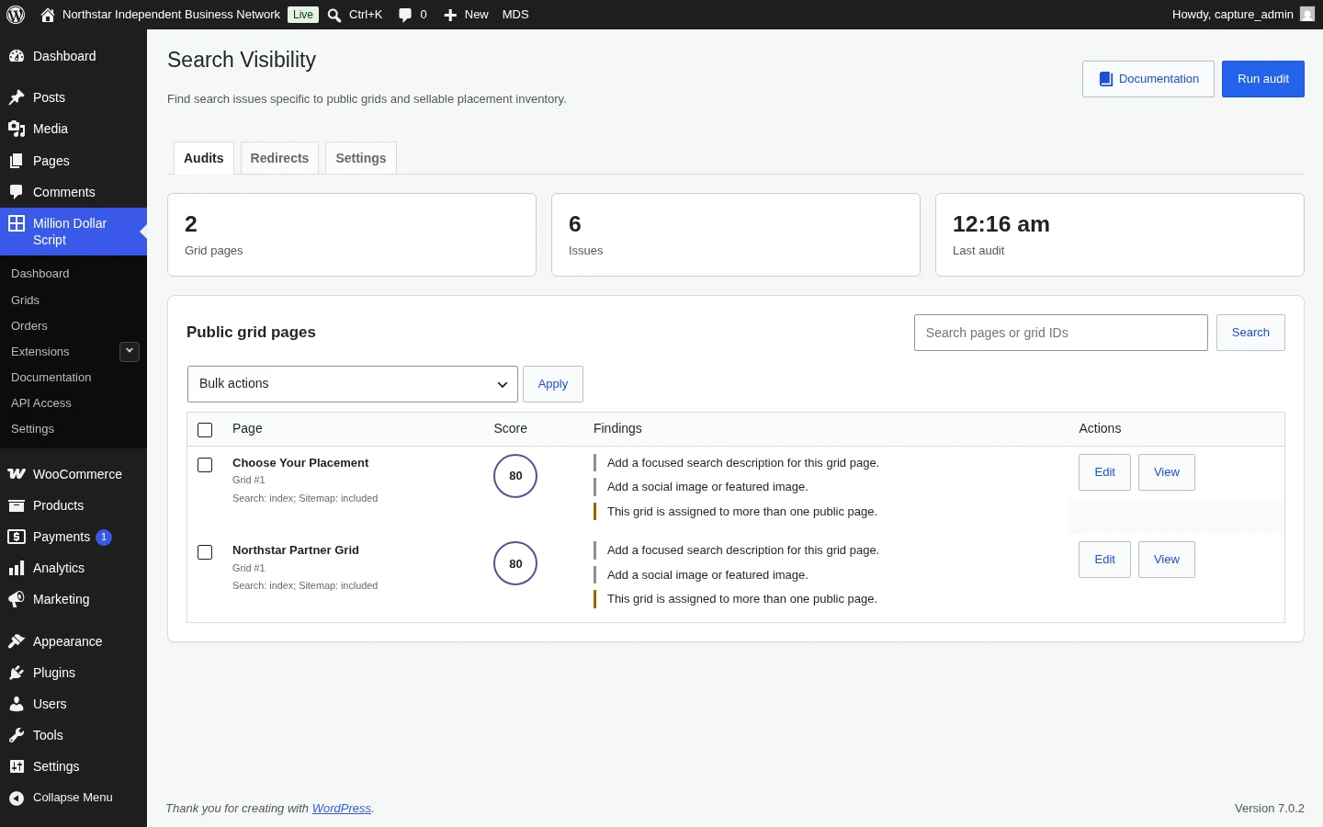Check the Choose Your Placement row checkbox
This screenshot has width=1323, height=827.
click(x=205, y=465)
